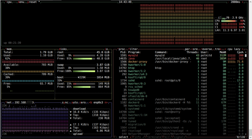Select next network interface with n>
The image size is (252, 139).
tap(106, 102)
